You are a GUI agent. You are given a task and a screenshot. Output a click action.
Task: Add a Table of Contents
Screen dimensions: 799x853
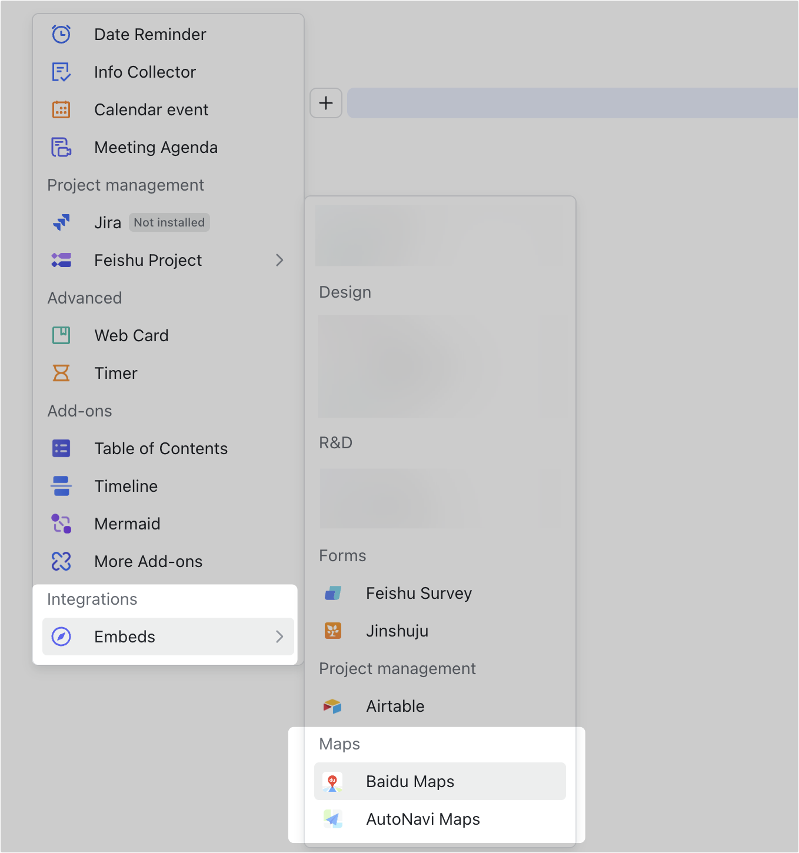168,448
